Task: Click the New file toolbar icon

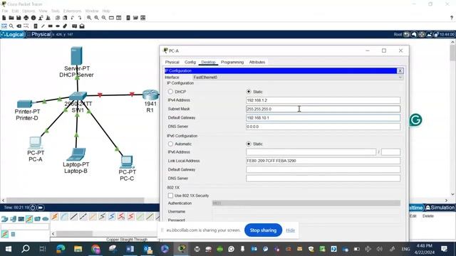Action: click(4, 18)
